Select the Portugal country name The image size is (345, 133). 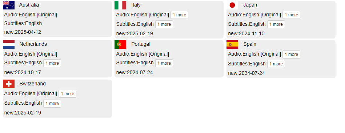point(141,44)
